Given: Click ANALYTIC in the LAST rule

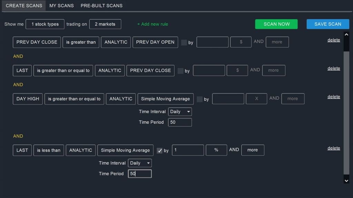Looking at the screenshot, I should [110, 70].
